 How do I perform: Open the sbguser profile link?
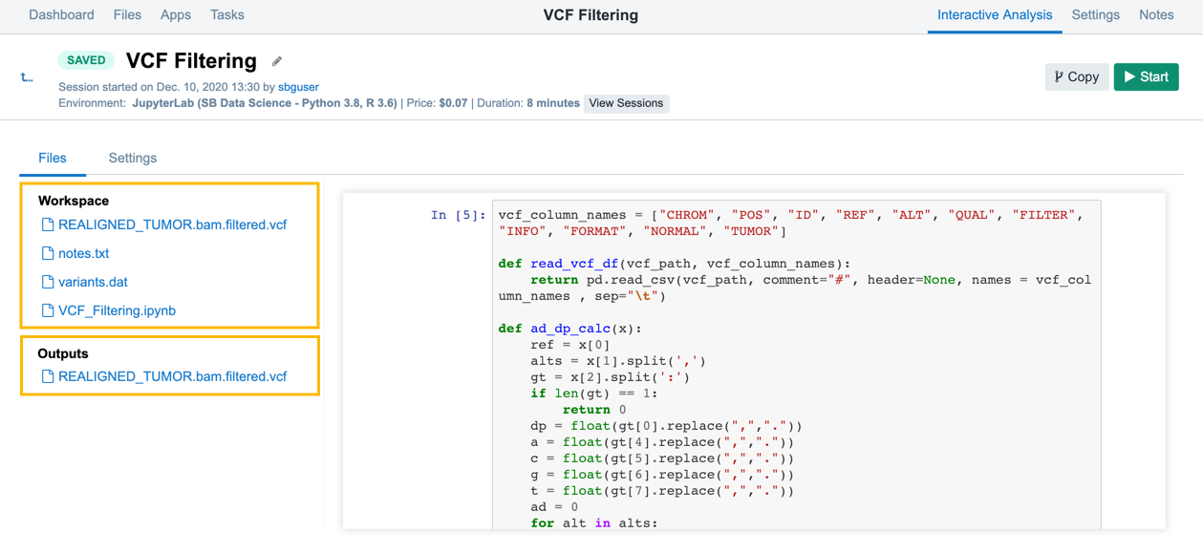click(x=298, y=87)
